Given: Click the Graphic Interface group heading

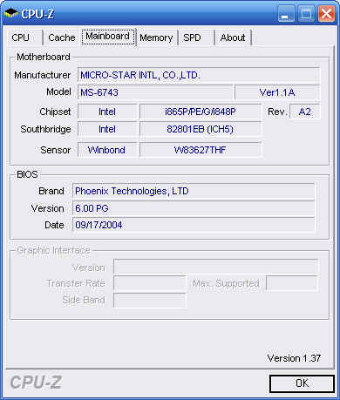Looking at the screenshot, I should [x=54, y=250].
